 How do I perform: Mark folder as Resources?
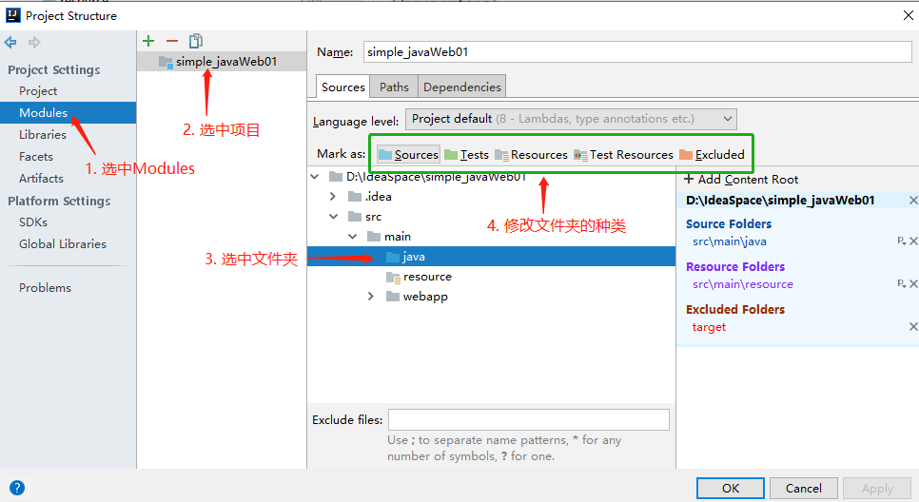point(531,155)
